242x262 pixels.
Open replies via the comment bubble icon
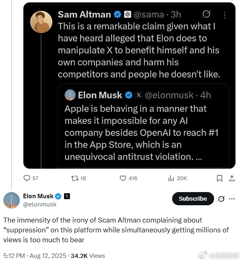pyautogui.click(x=27, y=178)
